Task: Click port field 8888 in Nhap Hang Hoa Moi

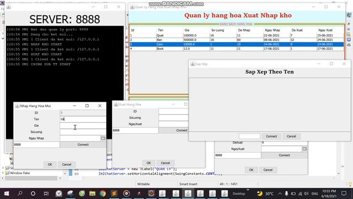Action: 36,145
